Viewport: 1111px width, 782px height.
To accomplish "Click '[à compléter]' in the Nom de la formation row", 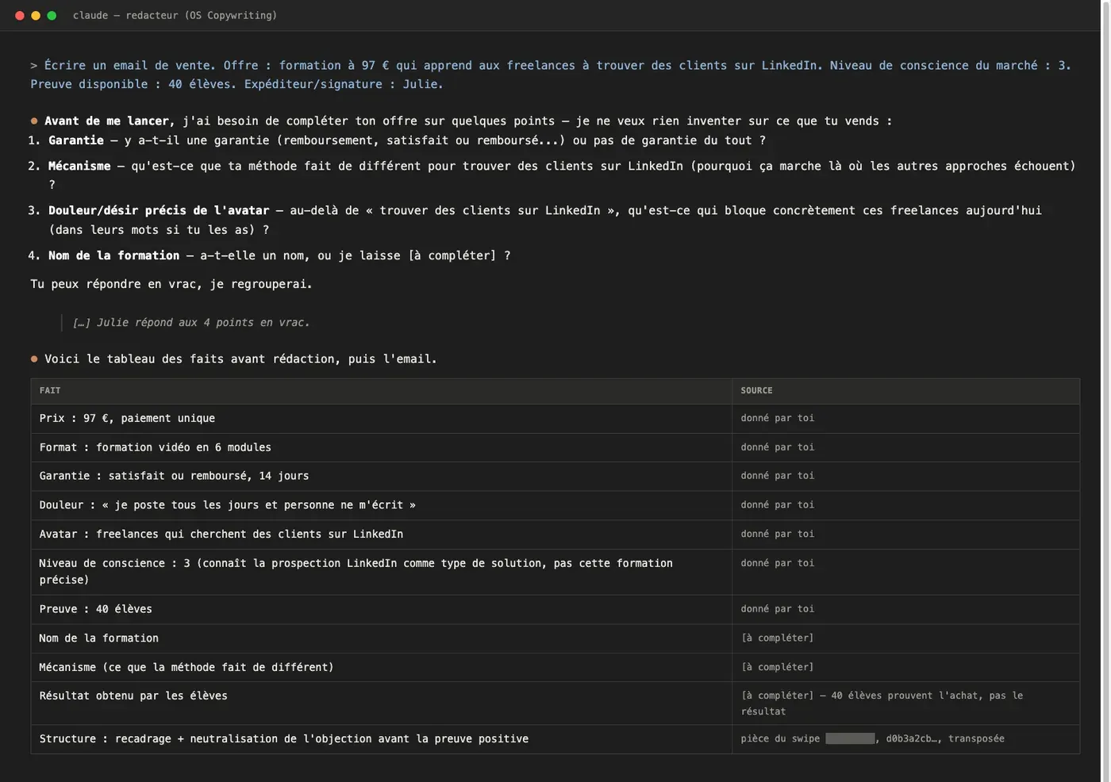I will pyautogui.click(x=778, y=638).
